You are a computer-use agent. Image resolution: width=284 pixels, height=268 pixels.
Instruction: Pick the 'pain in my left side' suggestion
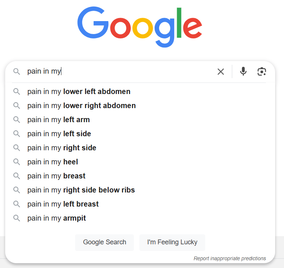59,134
